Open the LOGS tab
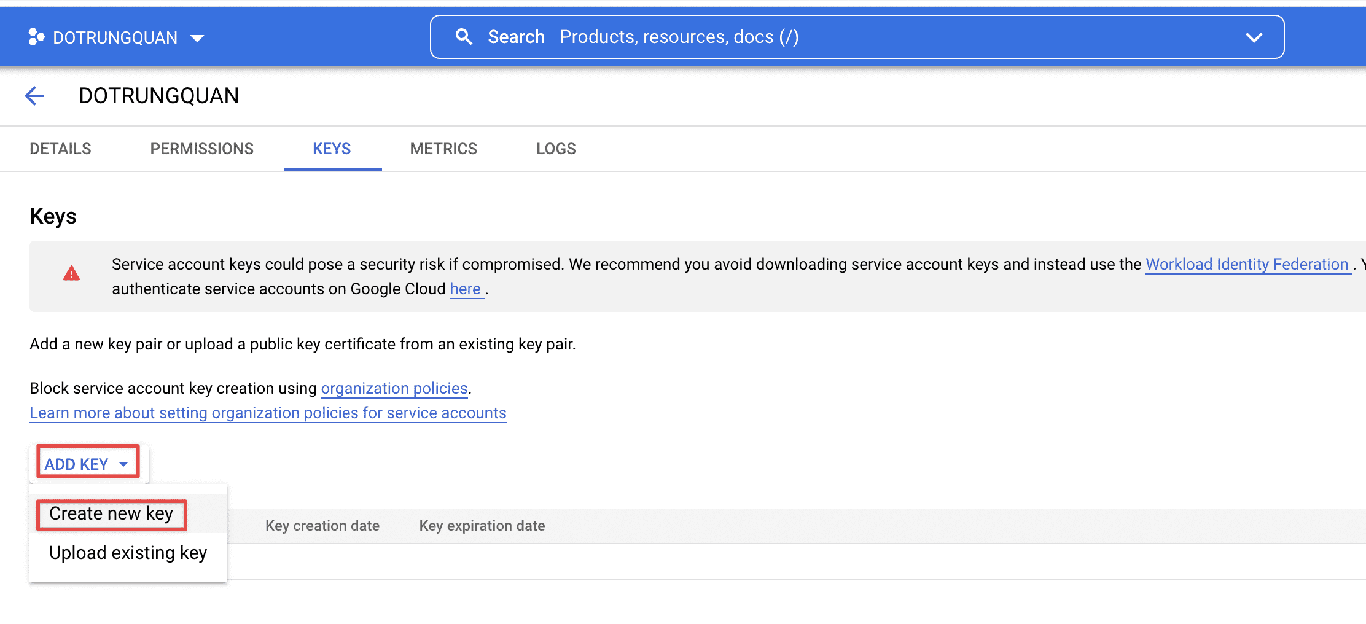 coord(556,149)
